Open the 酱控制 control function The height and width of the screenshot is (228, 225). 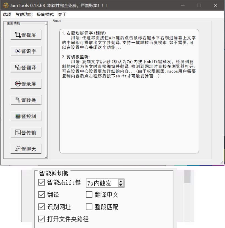click(26, 116)
